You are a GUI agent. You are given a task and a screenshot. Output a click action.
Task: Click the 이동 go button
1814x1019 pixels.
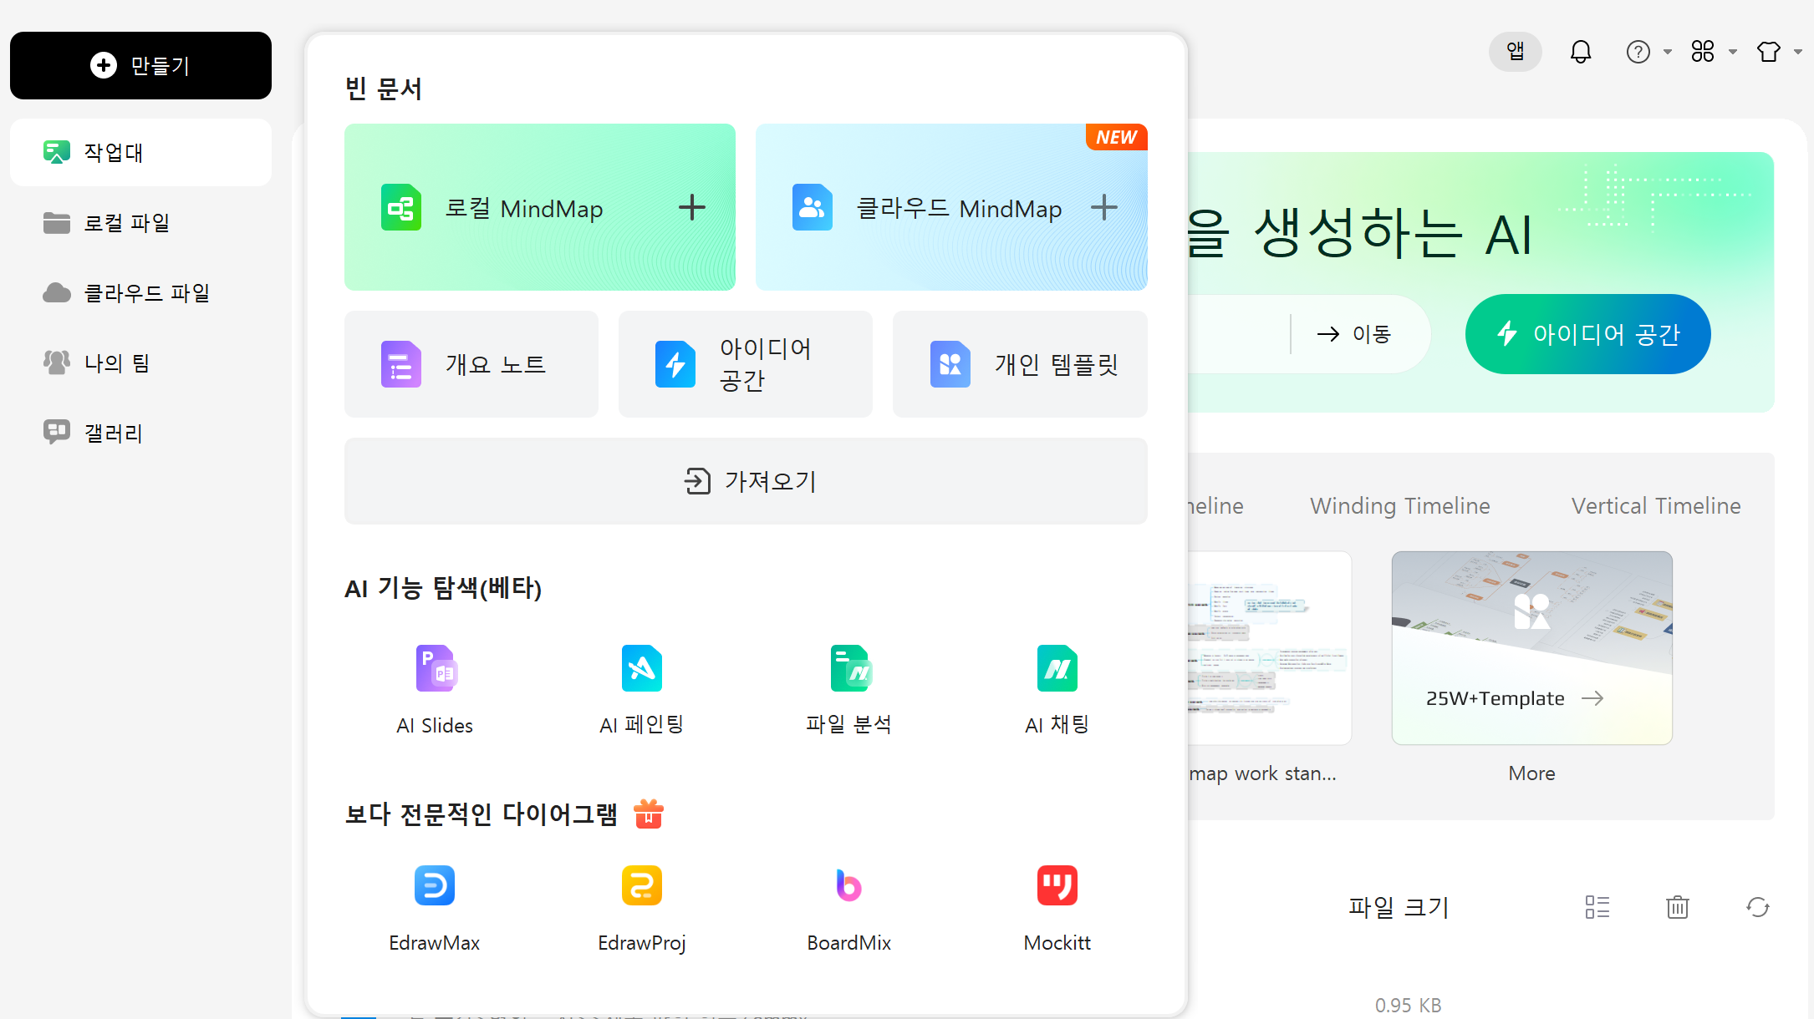pos(1354,334)
